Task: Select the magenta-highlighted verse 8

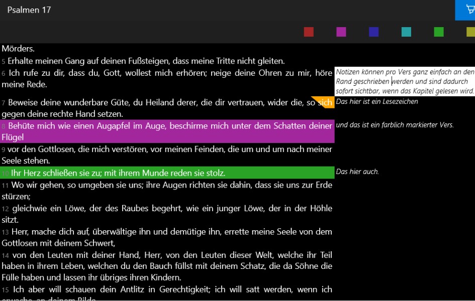Action: 167,131
